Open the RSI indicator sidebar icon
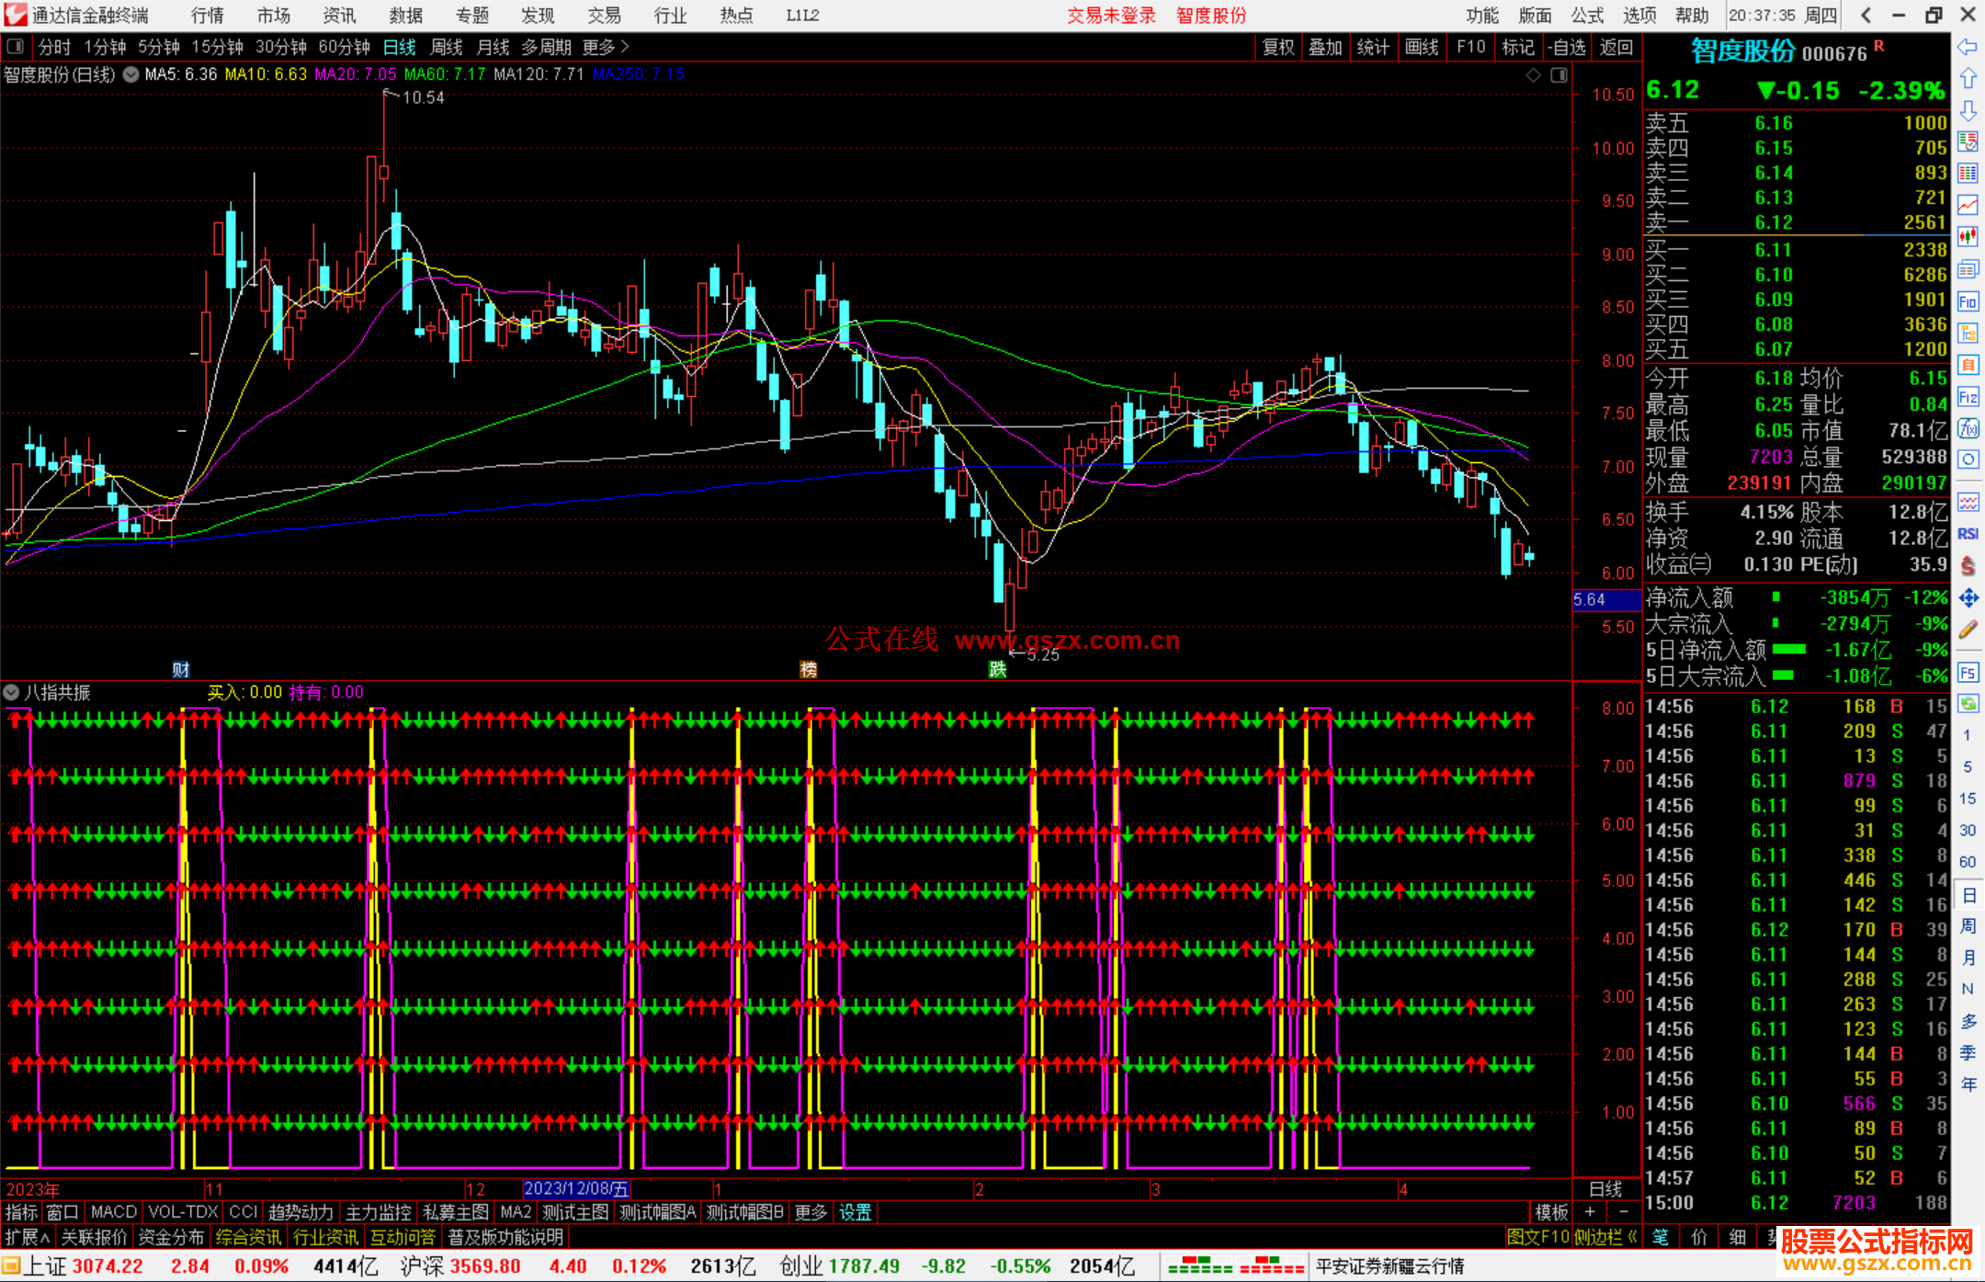1985x1282 pixels. (1968, 534)
